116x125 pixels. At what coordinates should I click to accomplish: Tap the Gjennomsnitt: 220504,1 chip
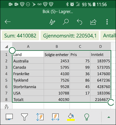tap(70, 36)
